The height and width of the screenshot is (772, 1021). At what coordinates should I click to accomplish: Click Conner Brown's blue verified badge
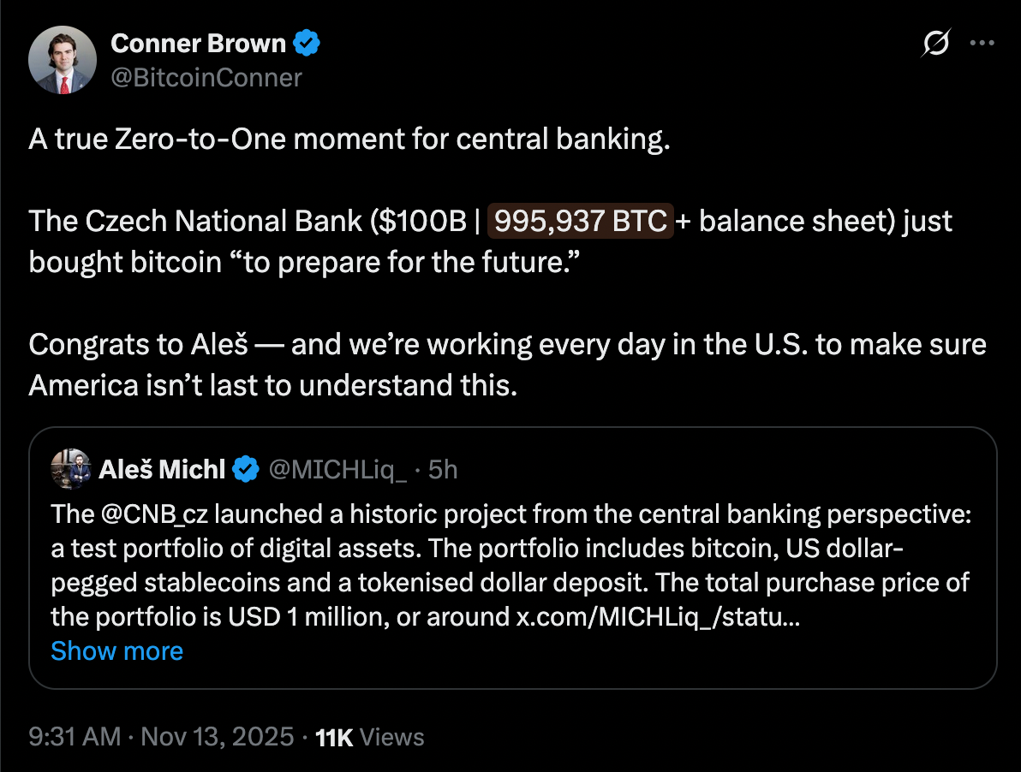[x=307, y=42]
